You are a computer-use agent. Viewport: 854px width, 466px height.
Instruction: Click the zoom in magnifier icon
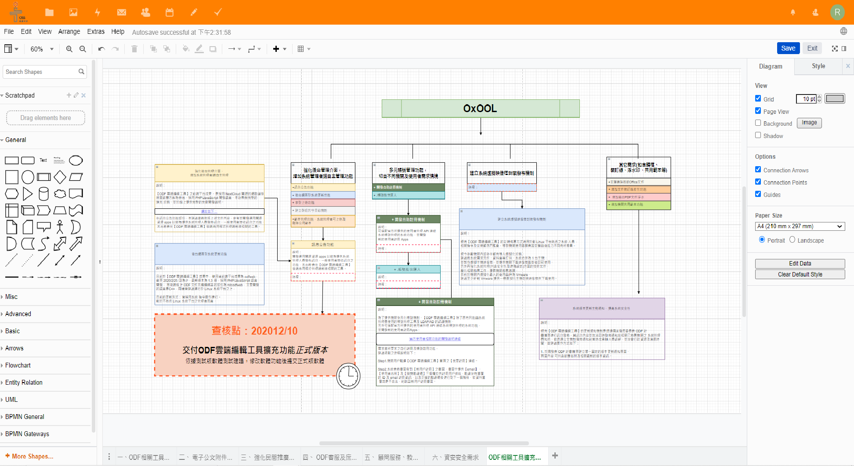tap(69, 49)
